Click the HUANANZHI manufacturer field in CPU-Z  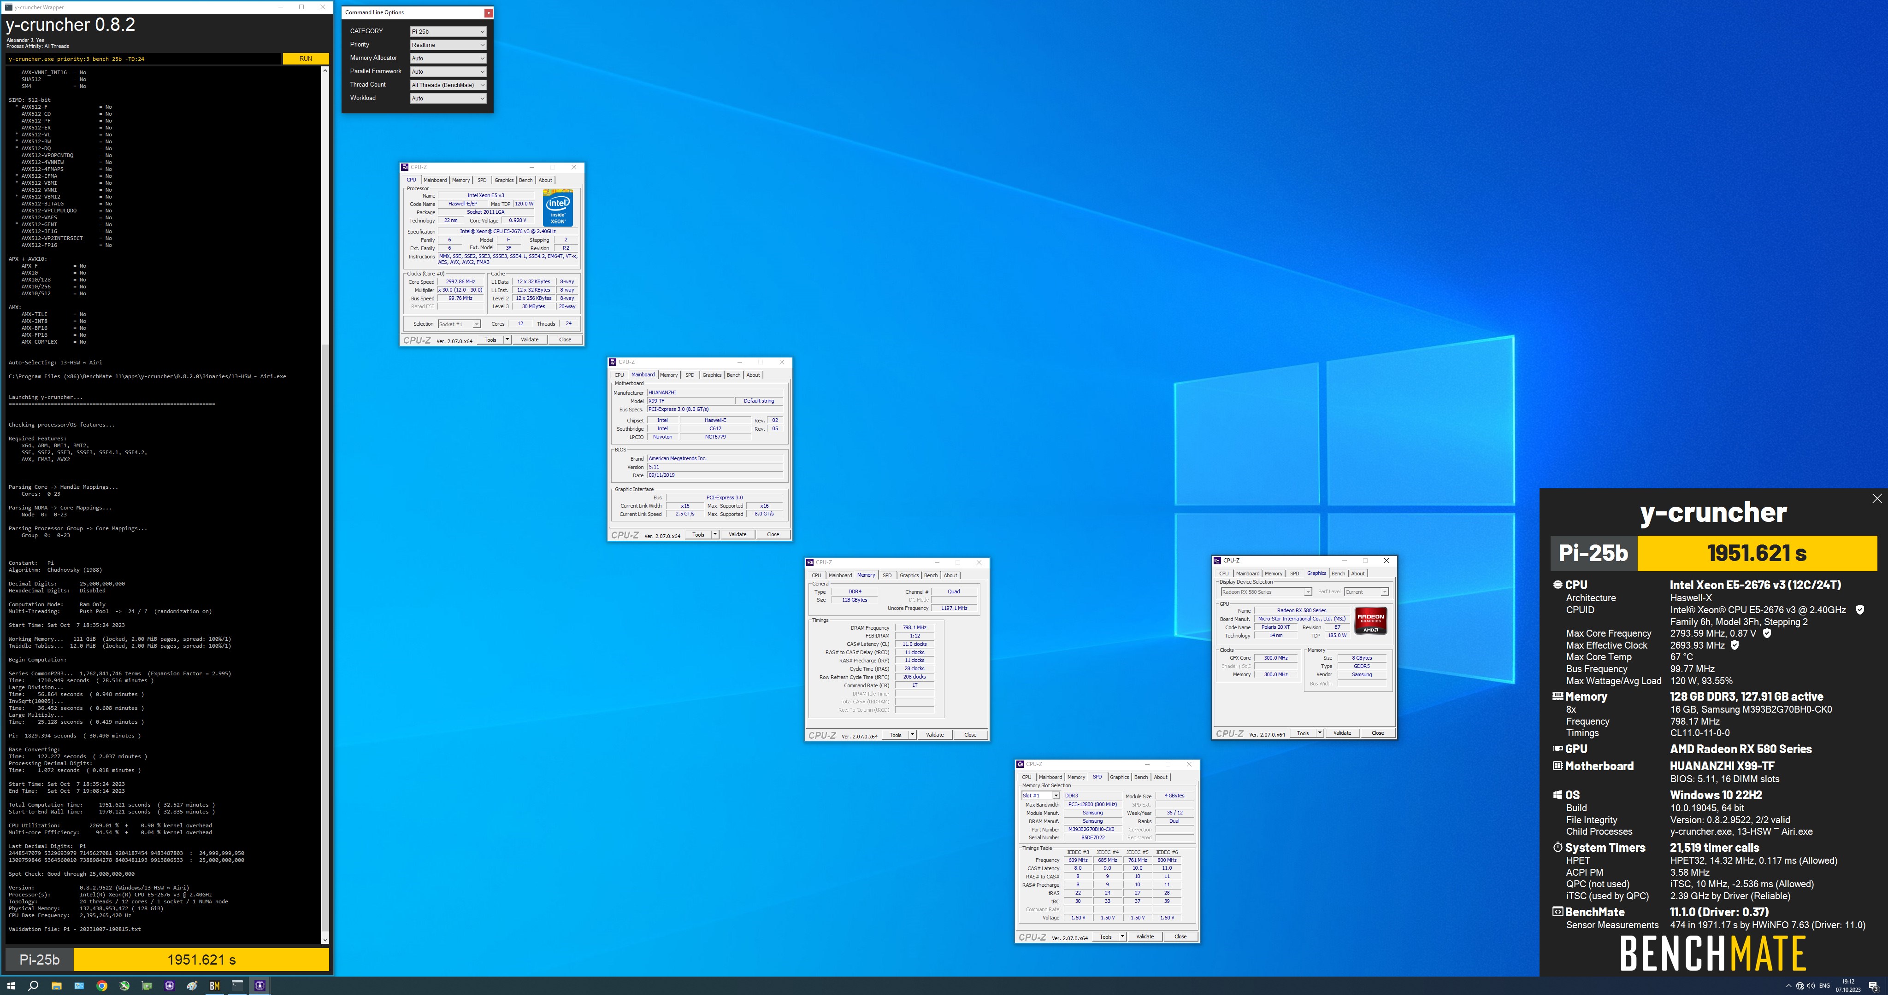click(714, 393)
